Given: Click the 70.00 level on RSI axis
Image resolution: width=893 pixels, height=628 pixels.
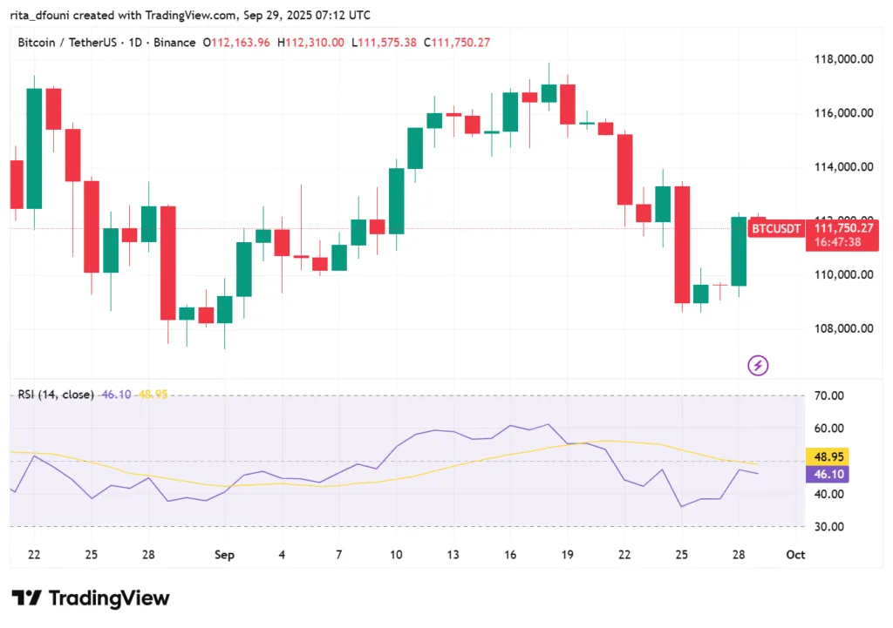Looking at the screenshot, I should 828,395.
